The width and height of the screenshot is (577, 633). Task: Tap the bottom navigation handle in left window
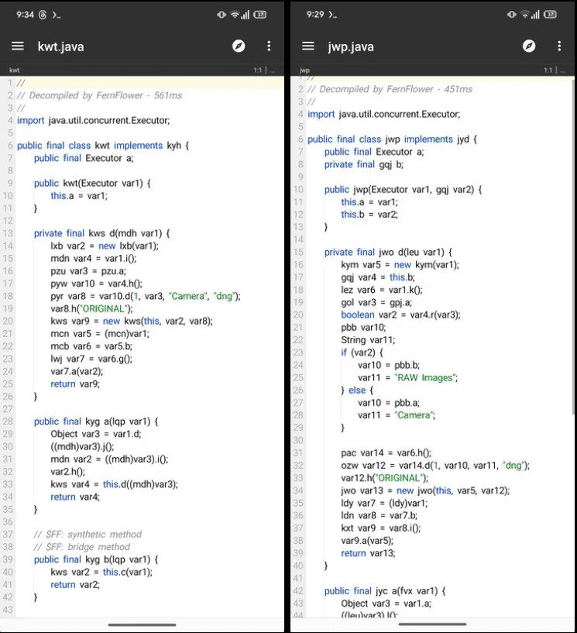coord(142,625)
